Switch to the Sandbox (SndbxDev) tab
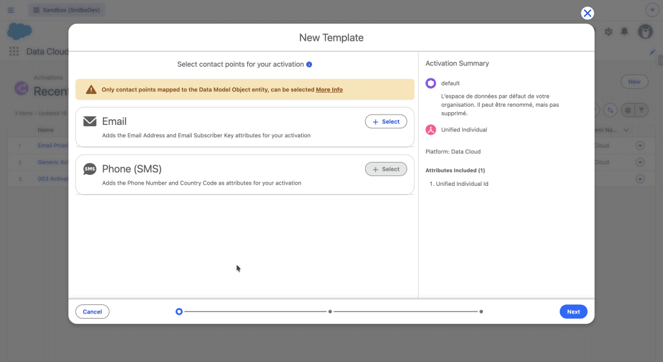This screenshot has height=362, width=663. 67,10
